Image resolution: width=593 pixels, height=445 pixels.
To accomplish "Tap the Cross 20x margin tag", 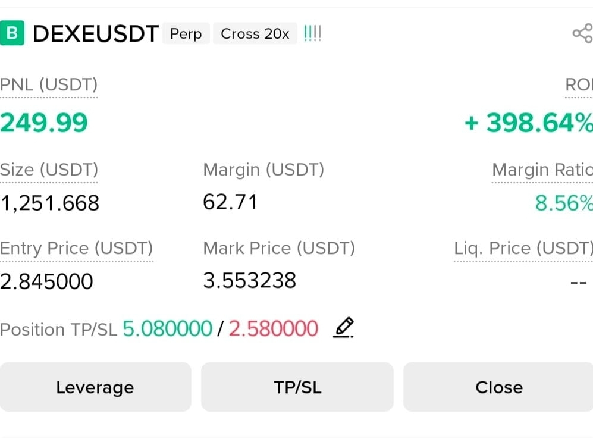I will (x=255, y=34).
